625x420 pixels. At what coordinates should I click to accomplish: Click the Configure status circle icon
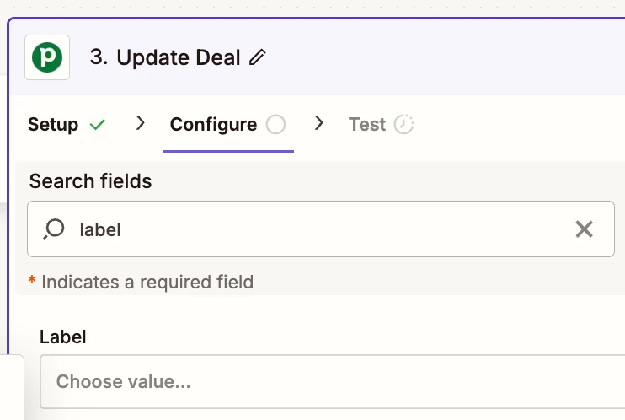[275, 124]
